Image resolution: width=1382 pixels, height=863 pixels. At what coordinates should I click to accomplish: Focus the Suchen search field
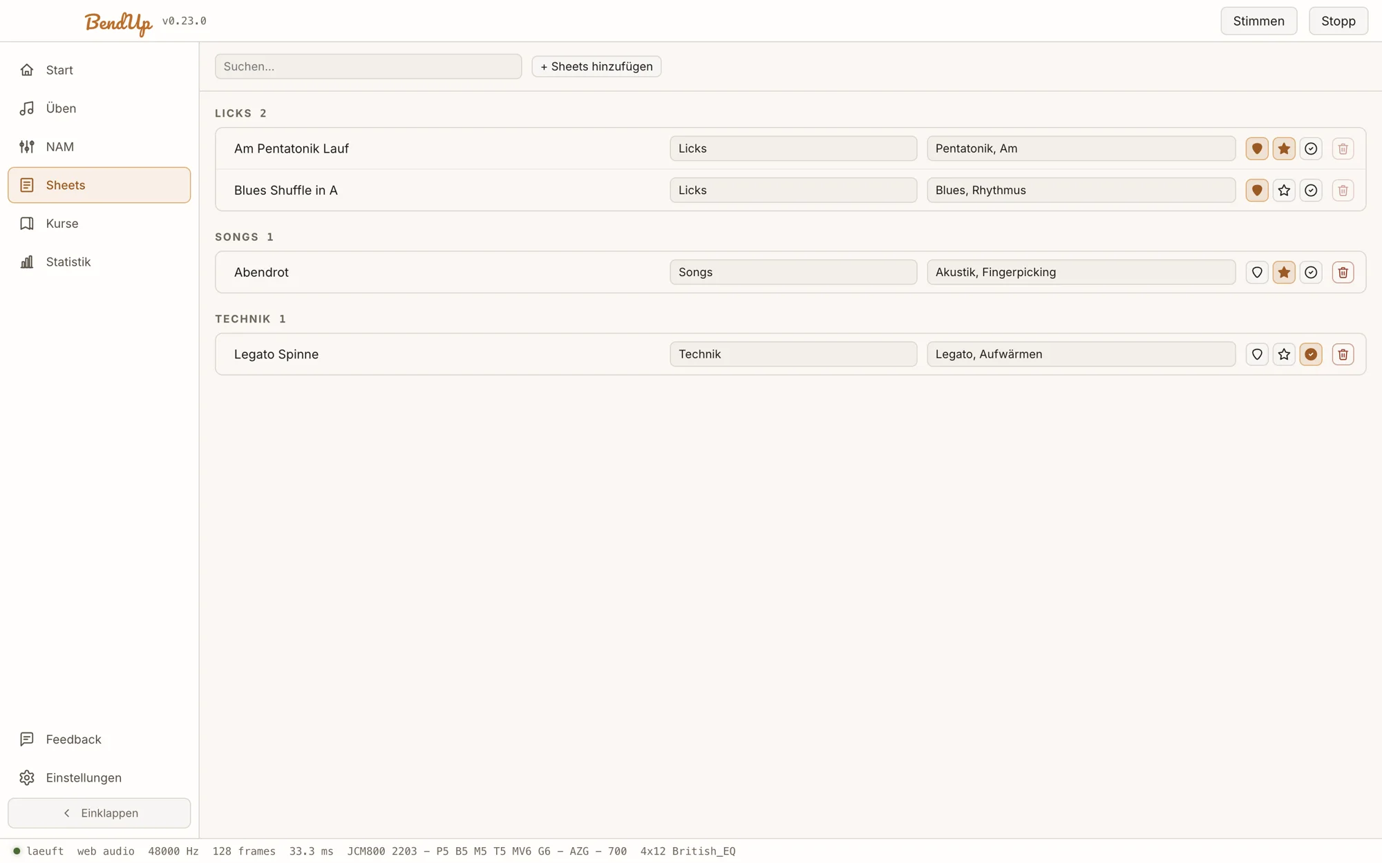368,66
